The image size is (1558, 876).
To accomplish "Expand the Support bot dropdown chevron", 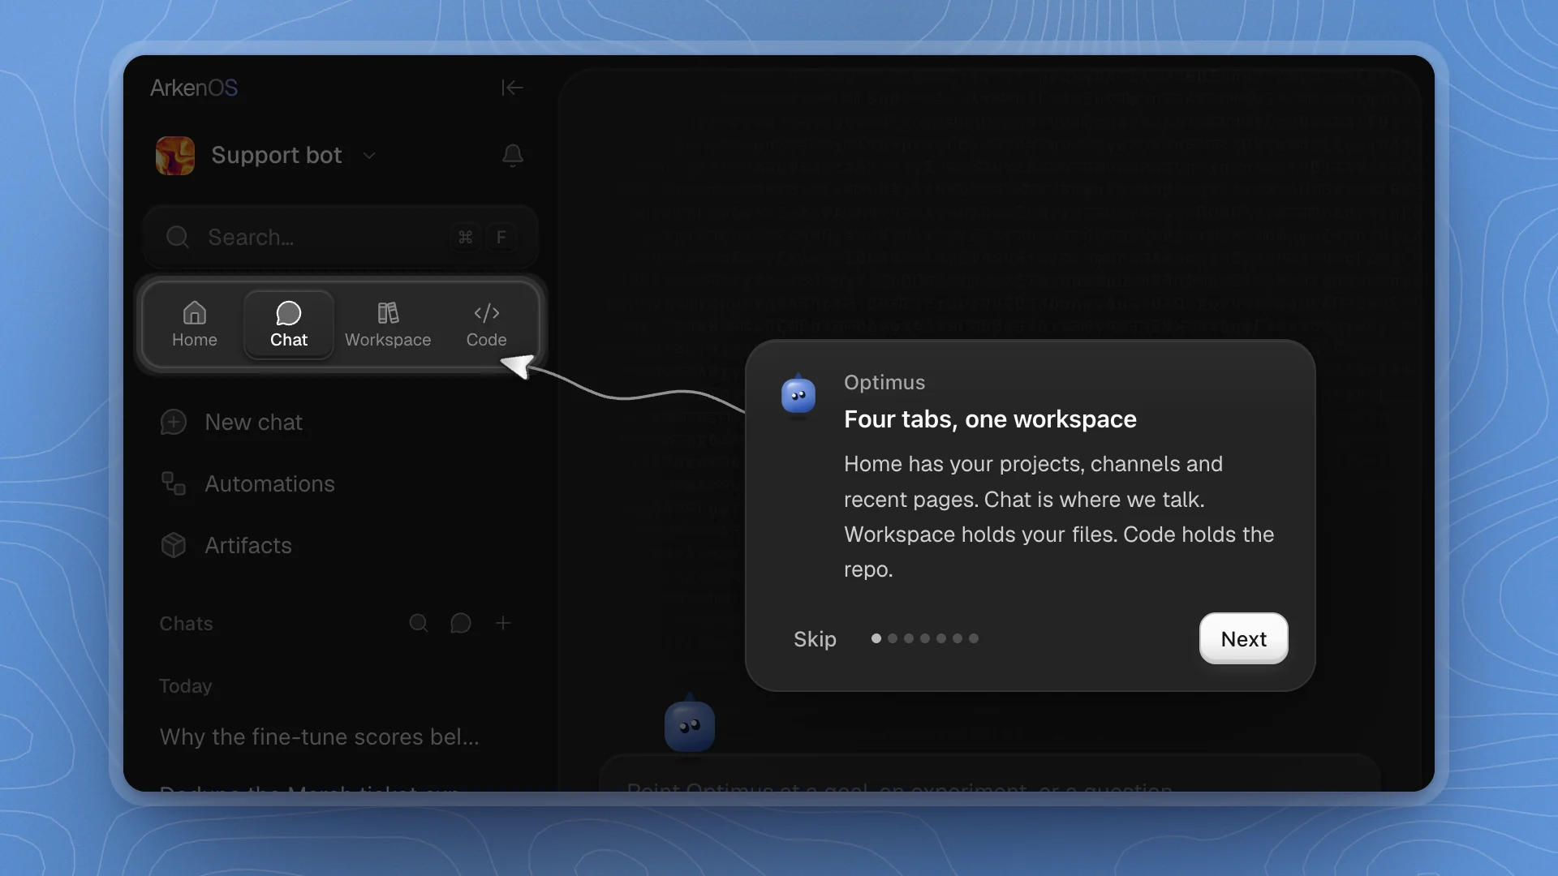I will click(x=369, y=156).
